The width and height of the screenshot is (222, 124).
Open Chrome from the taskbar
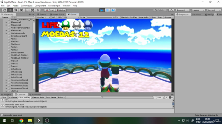(x=22, y=121)
